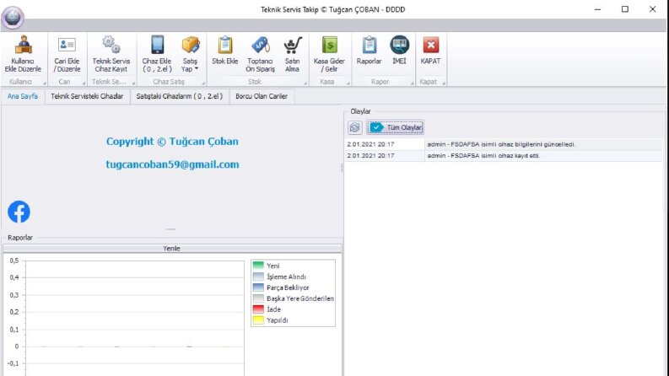Image resolution: width=669 pixels, height=376 pixels.
Task: Click the Raporlar group header label
Action: (20, 238)
